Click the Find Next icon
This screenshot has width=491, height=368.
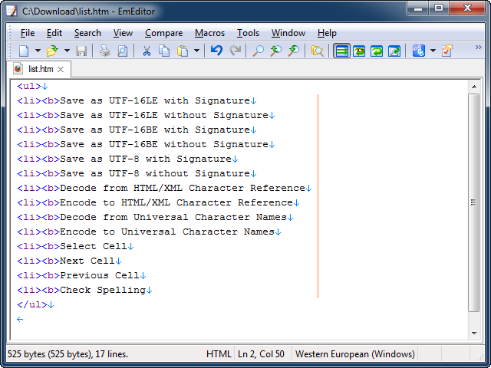(x=294, y=51)
